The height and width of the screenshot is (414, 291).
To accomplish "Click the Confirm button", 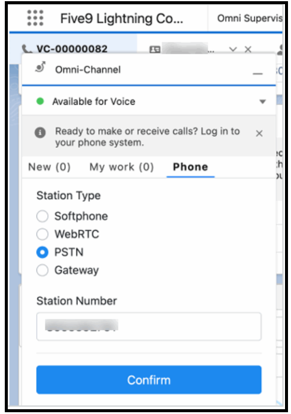I will pyautogui.click(x=149, y=380).
